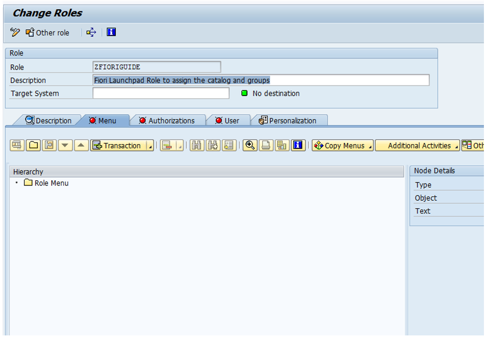Move node up with the up arrow button
The image size is (486, 338).
coord(81,146)
